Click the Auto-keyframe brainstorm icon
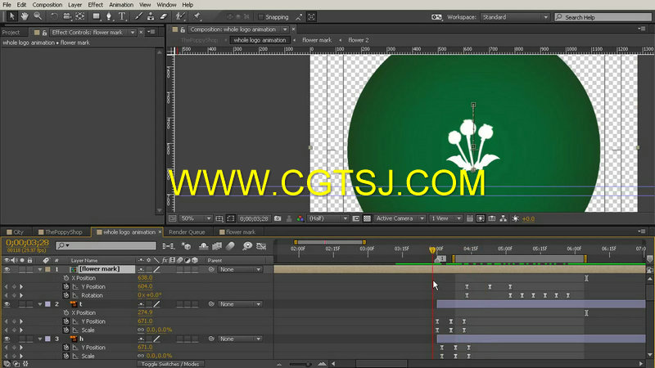 coord(247,246)
